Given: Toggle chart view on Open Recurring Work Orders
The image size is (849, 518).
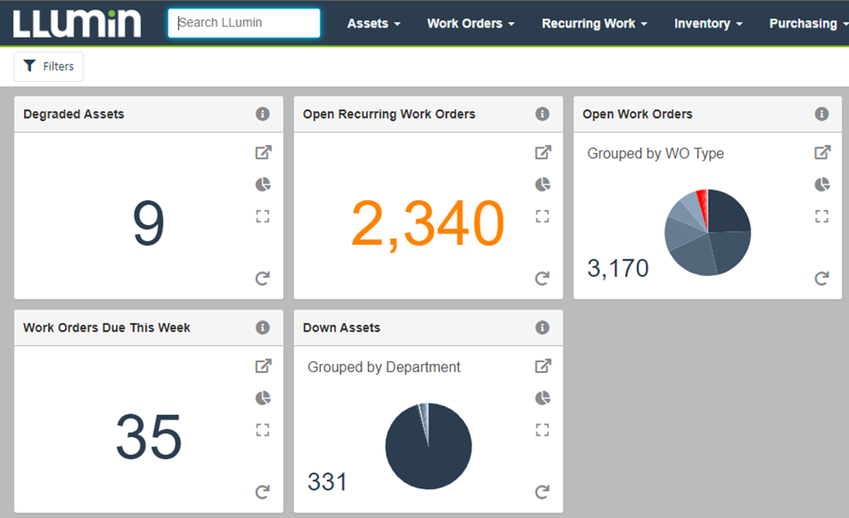Looking at the screenshot, I should click(x=542, y=184).
